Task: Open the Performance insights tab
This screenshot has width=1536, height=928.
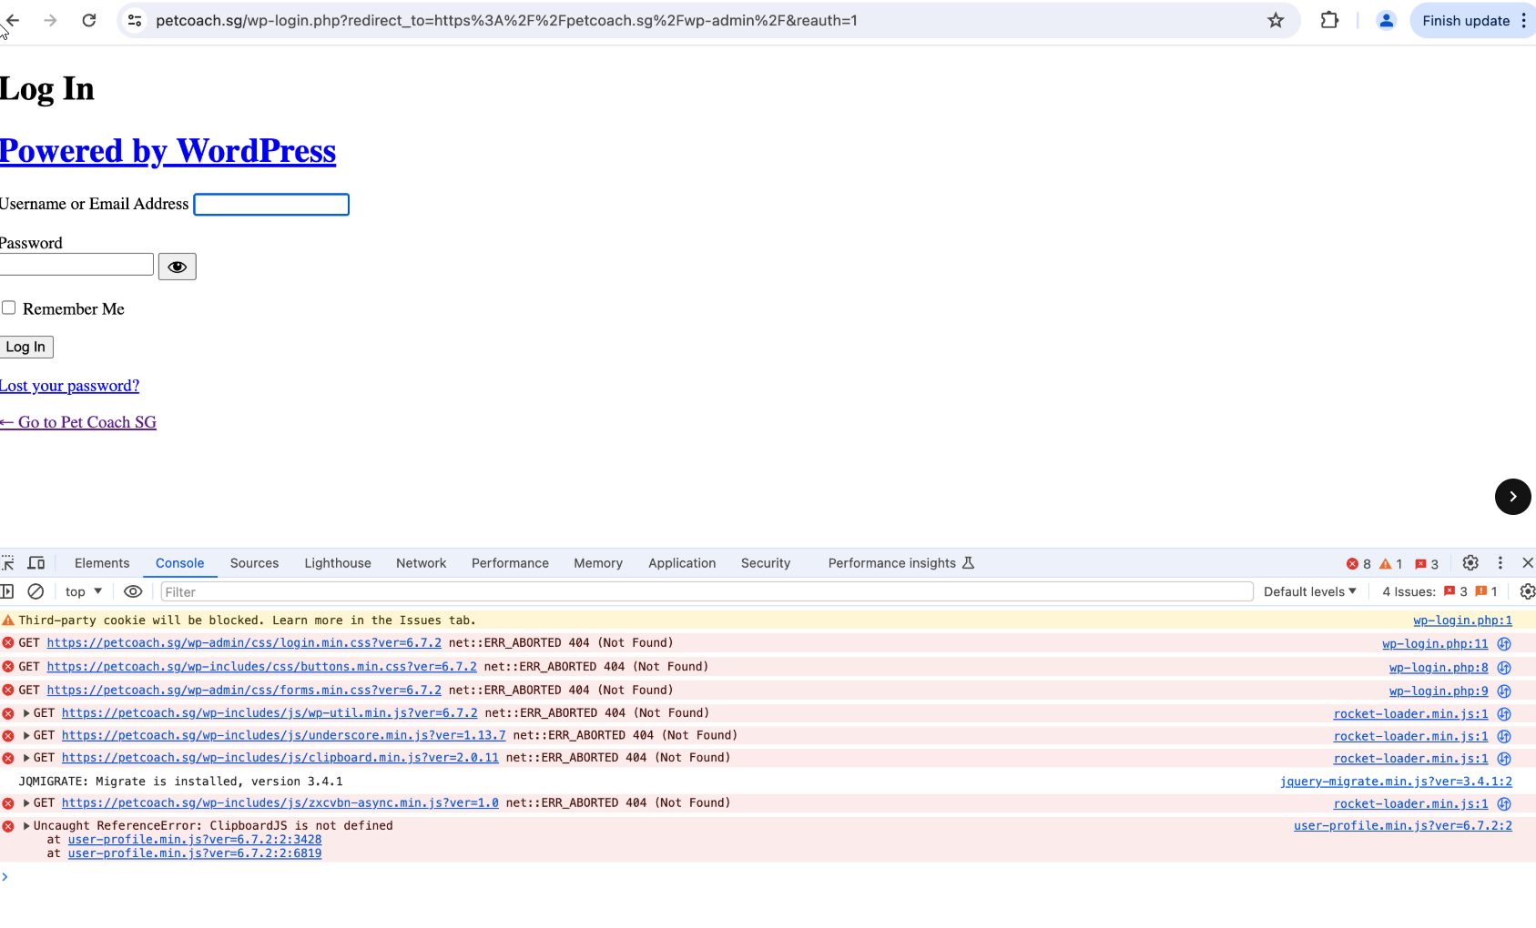Action: (901, 563)
